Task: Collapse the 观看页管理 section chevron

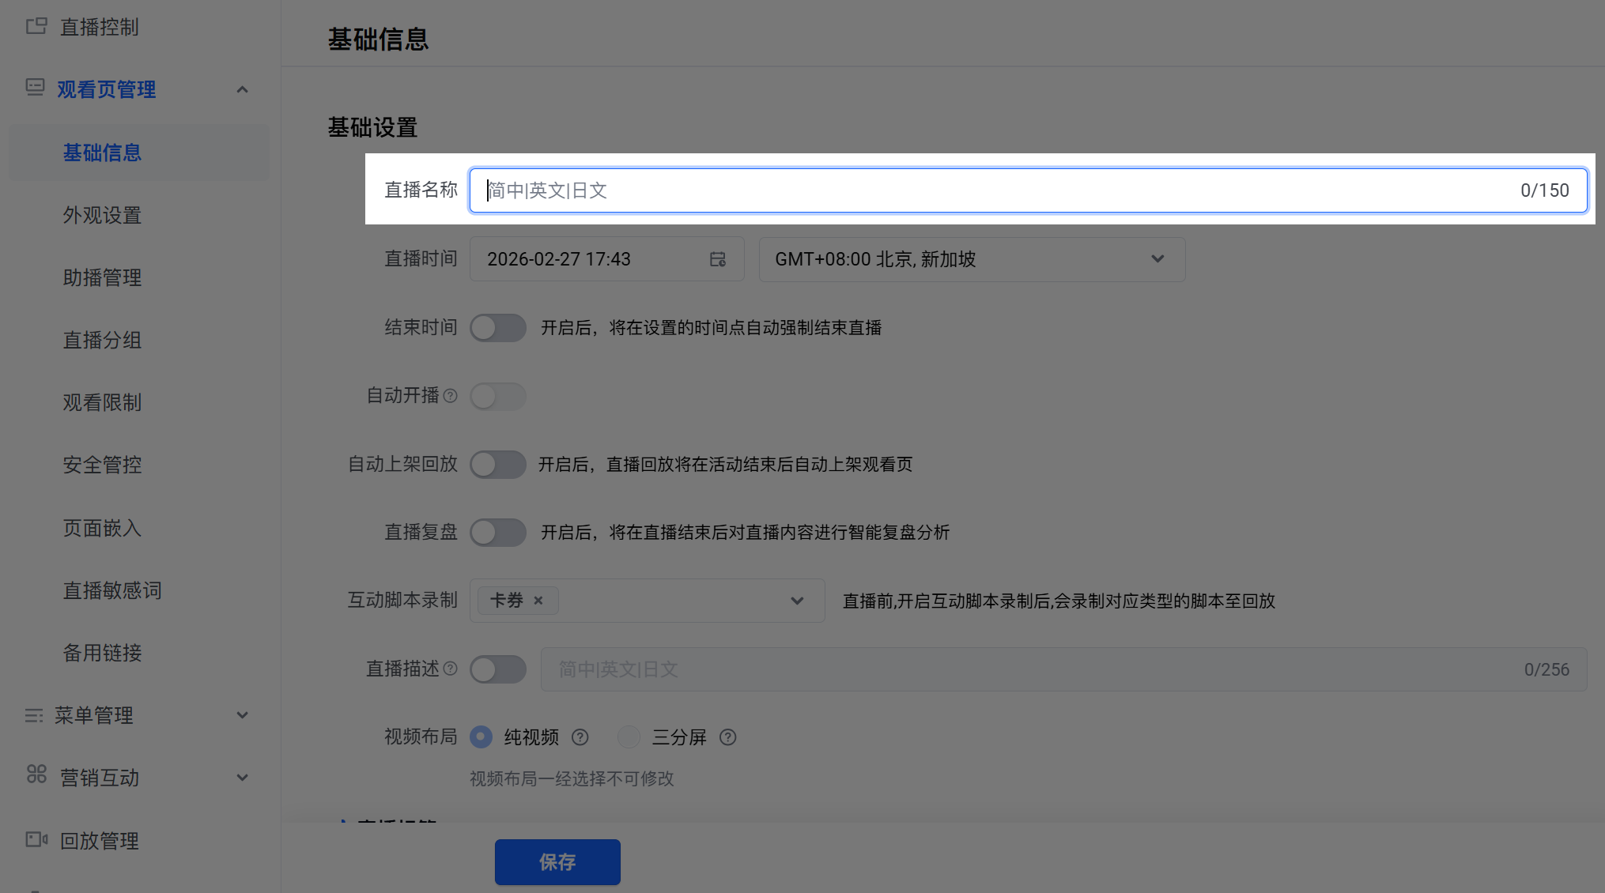Action: click(243, 89)
